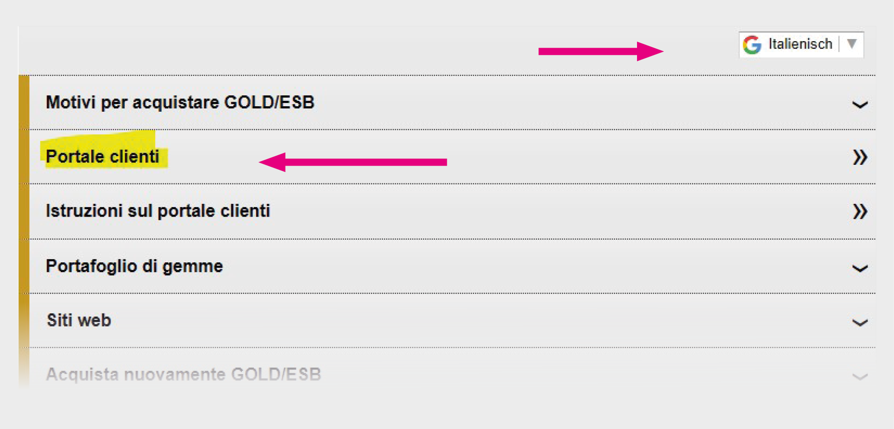Click double-arrow icon beside Istruzioni sul portale
The width and height of the screenshot is (894, 429).
(859, 212)
